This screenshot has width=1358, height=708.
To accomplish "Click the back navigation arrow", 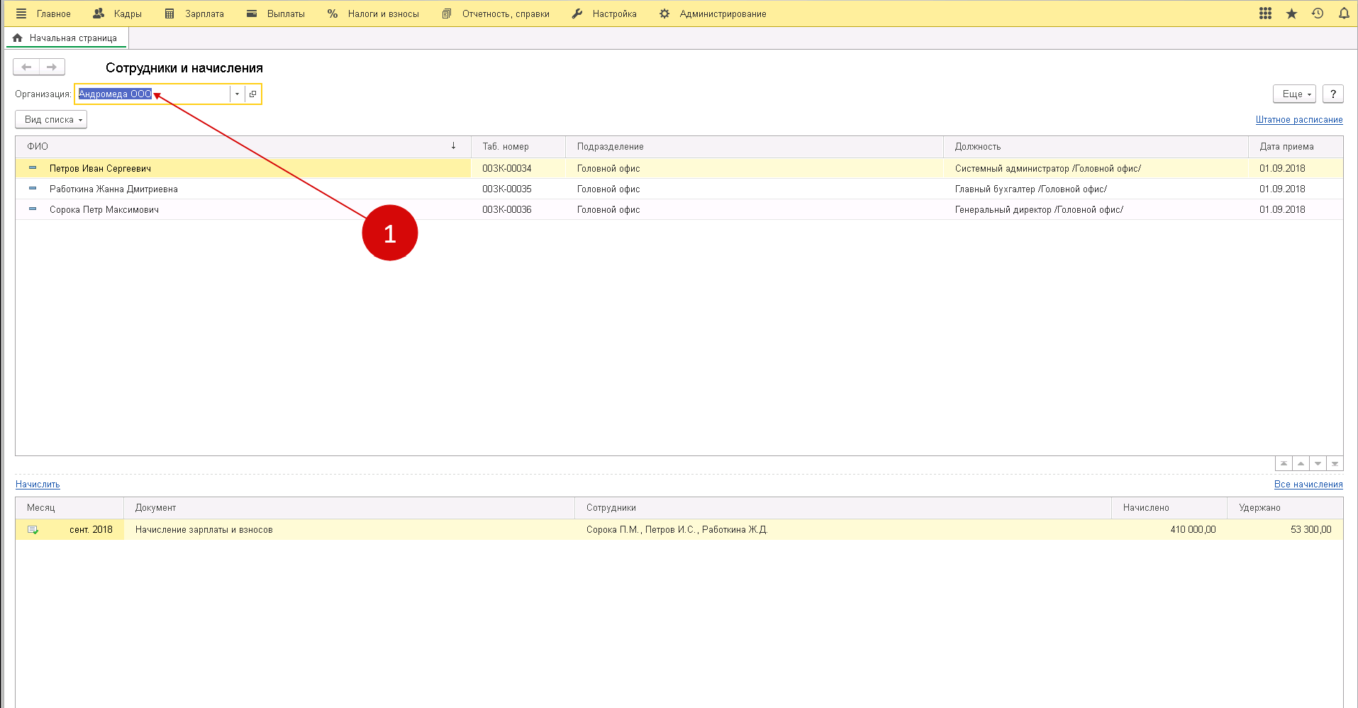I will point(26,67).
